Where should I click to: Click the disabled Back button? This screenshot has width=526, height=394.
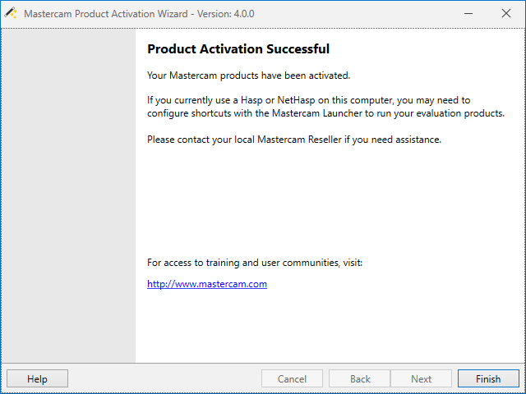360,379
